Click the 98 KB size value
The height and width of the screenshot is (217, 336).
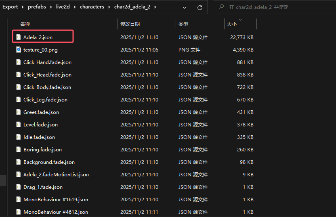point(247,162)
